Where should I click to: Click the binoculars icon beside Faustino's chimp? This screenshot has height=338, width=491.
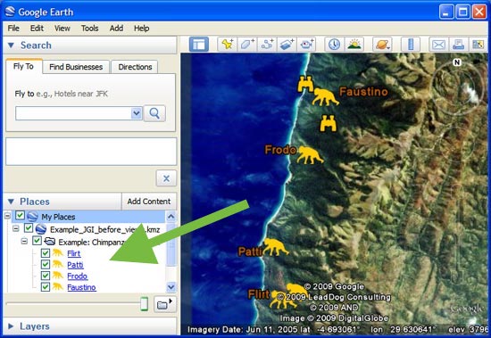coord(305,84)
